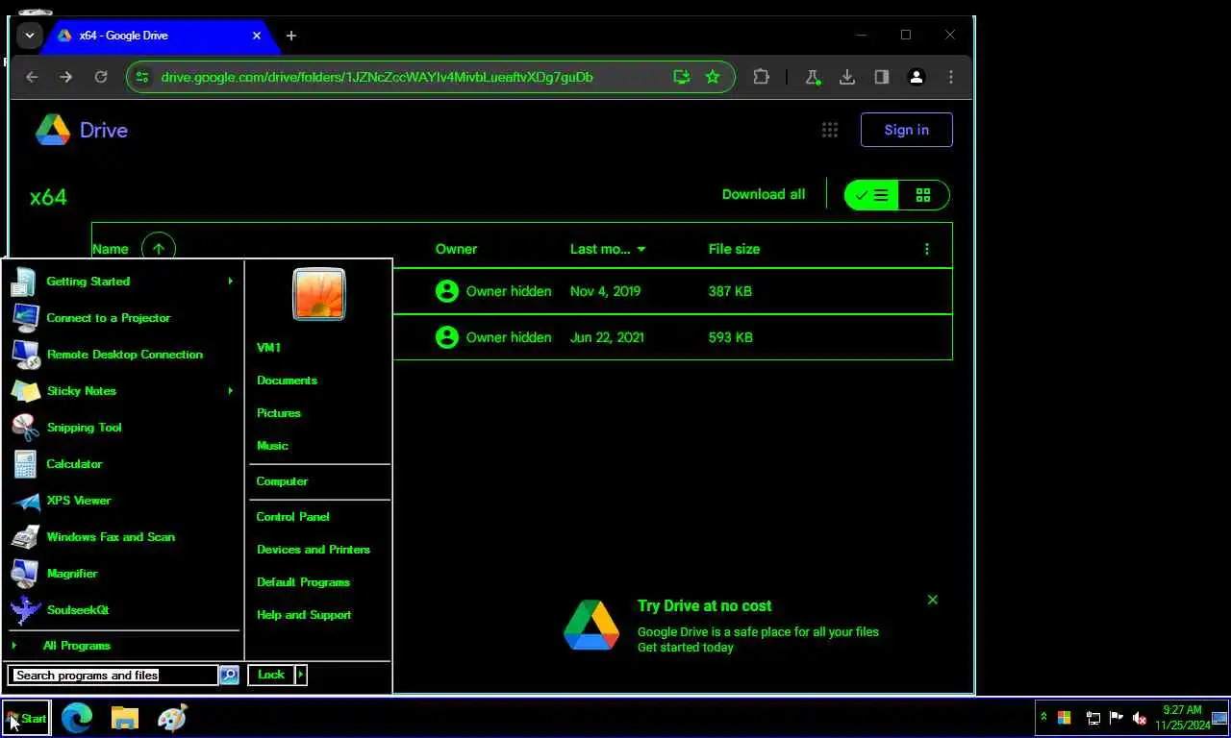Click the Try Drive at no cost heading

click(704, 605)
